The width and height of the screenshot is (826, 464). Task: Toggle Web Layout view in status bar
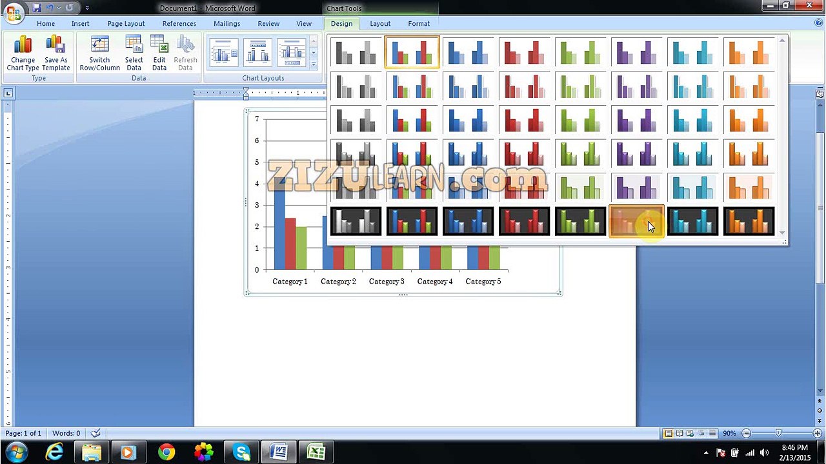click(690, 433)
